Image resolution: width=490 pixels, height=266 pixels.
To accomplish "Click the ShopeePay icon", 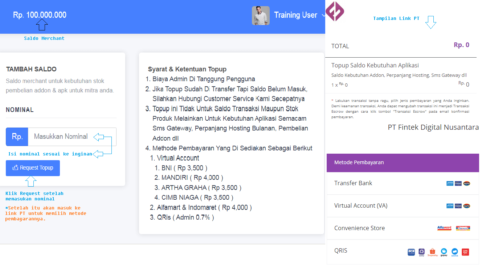I will pos(432,252).
